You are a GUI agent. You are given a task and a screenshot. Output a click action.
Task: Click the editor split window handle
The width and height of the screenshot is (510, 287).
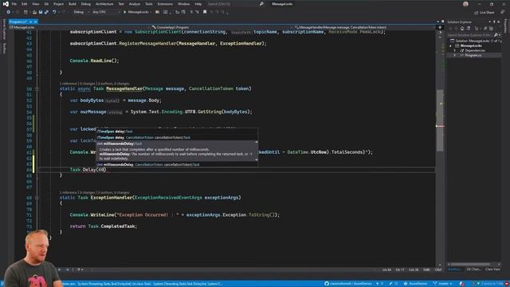coord(440,27)
